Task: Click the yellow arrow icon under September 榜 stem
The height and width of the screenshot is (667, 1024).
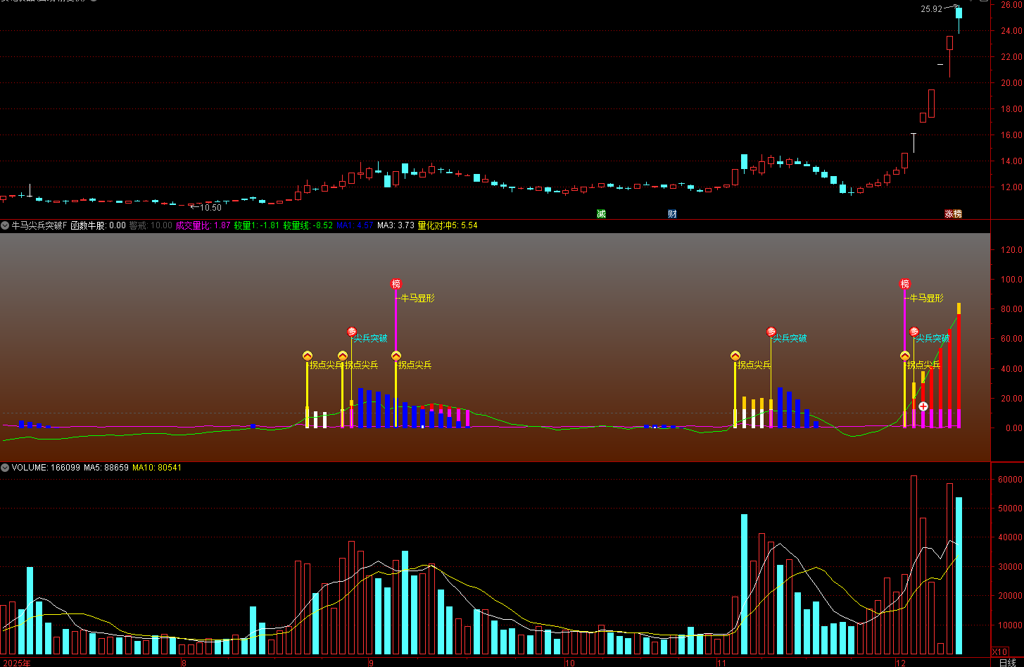Action: point(396,356)
